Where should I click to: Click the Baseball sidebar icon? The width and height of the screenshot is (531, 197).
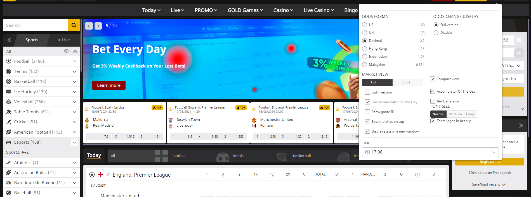9,193
